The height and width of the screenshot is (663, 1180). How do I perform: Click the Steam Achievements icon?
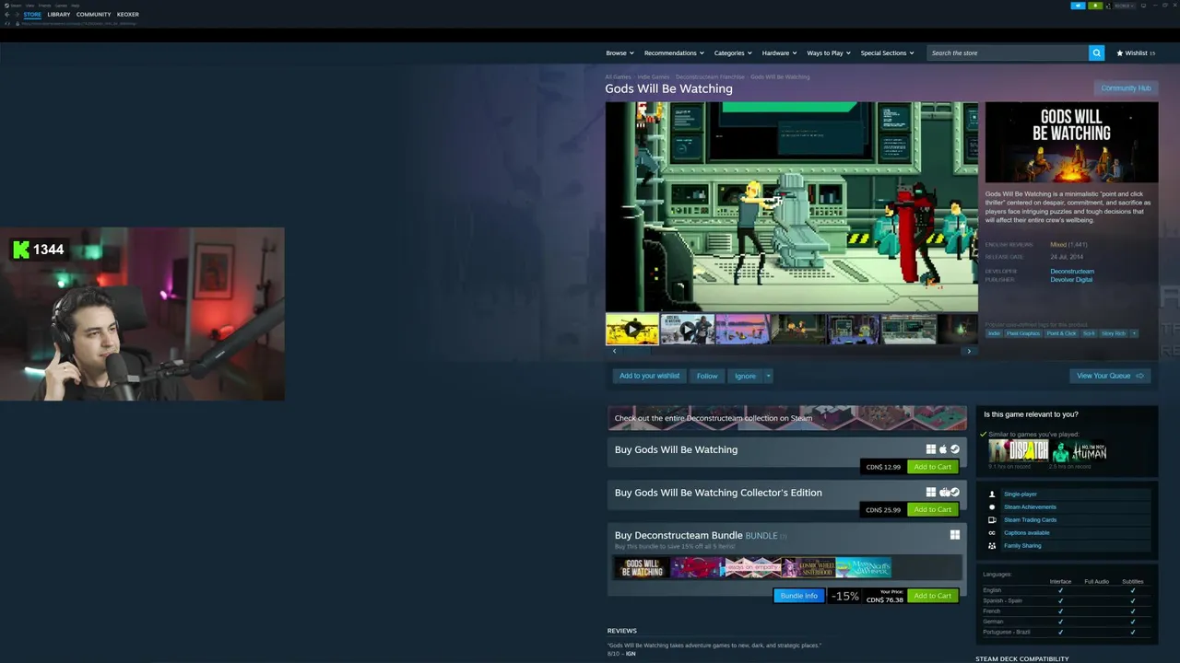(992, 507)
